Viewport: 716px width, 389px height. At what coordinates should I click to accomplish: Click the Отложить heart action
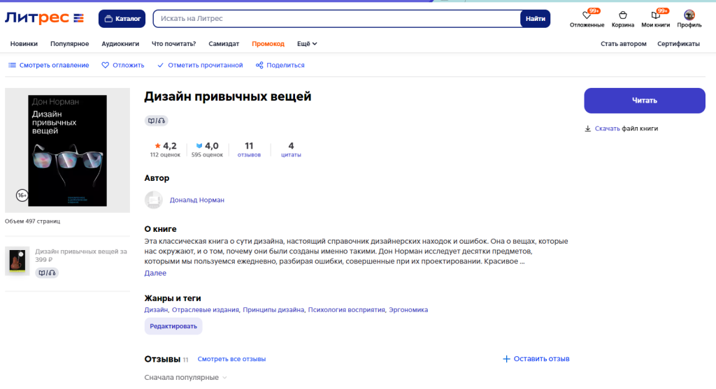point(123,65)
